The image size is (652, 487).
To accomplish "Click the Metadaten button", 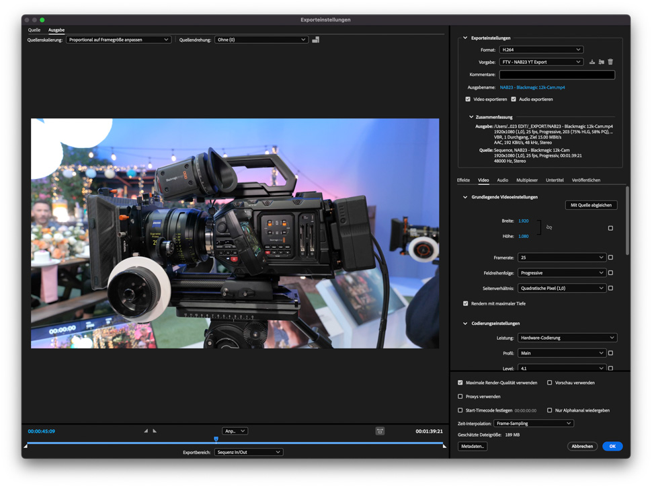I will (473, 446).
